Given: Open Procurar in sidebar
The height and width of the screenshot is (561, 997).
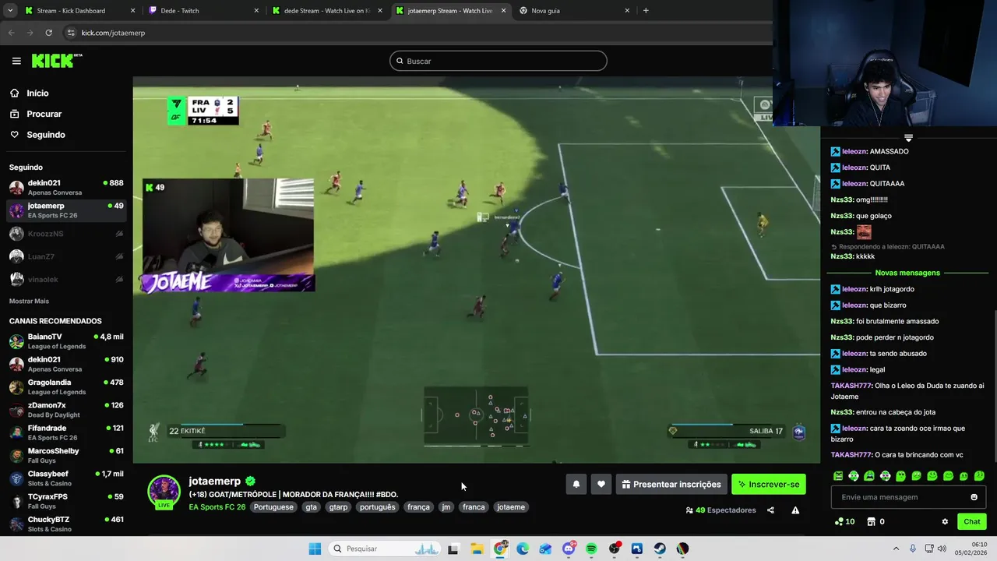Looking at the screenshot, I should 44,114.
